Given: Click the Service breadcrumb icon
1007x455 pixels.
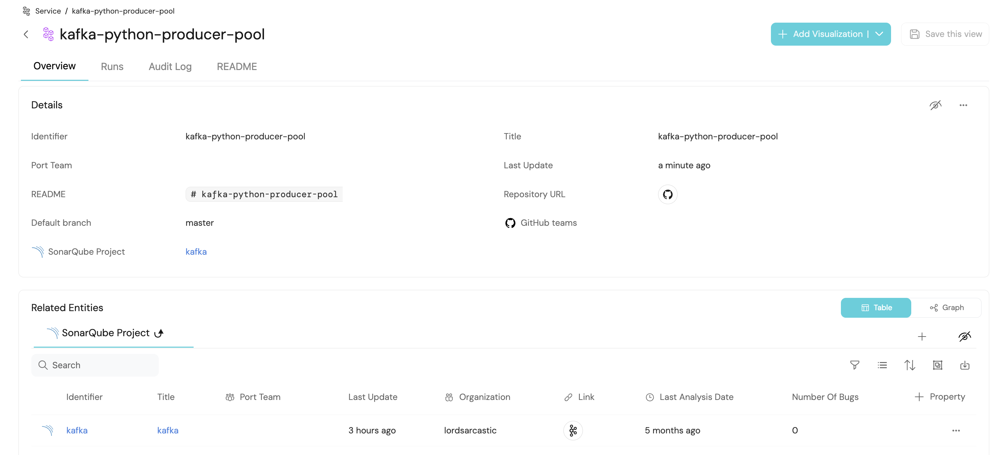Looking at the screenshot, I should coord(26,11).
